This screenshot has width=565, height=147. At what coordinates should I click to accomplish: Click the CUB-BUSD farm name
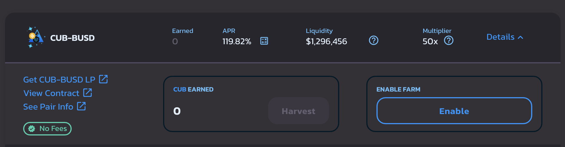click(x=72, y=38)
